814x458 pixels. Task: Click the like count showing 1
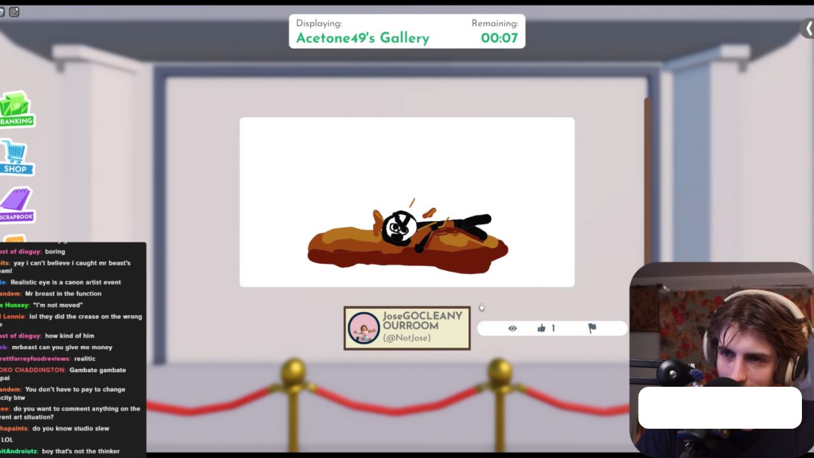(553, 328)
